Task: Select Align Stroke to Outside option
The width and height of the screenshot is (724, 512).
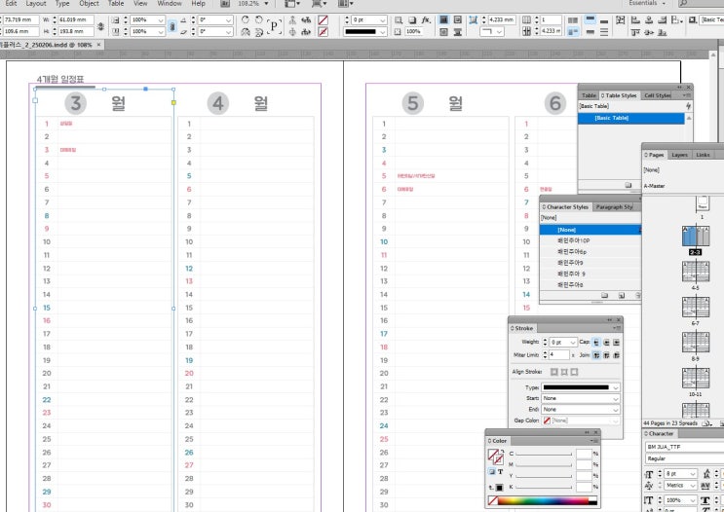Action: click(x=574, y=372)
